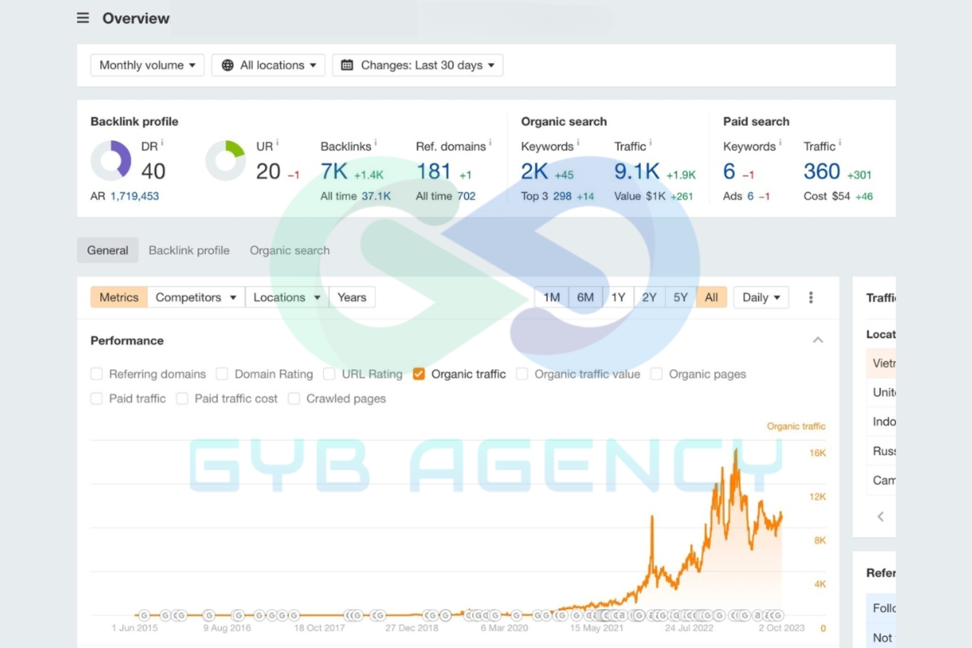This screenshot has width=972, height=648.
Task: Set chart range to 2Y
Action: (x=649, y=297)
